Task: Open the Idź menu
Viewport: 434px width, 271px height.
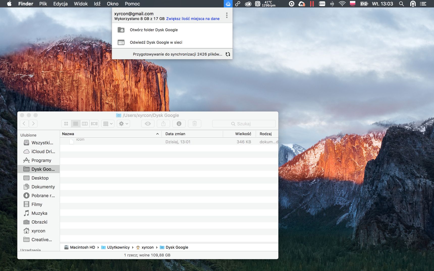Action: coord(97,4)
